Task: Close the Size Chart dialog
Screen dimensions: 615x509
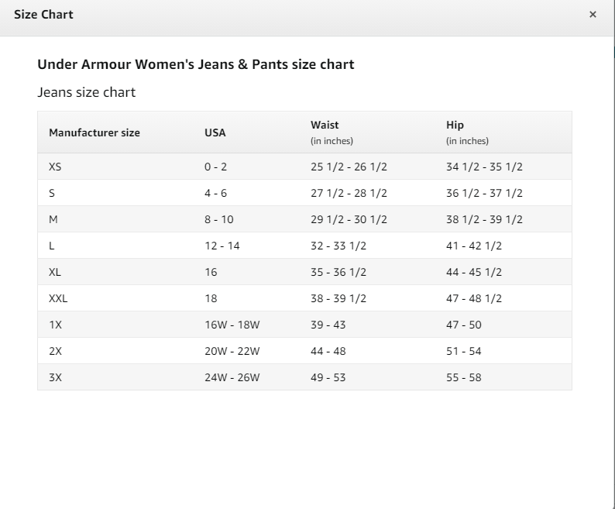Action: pos(593,15)
